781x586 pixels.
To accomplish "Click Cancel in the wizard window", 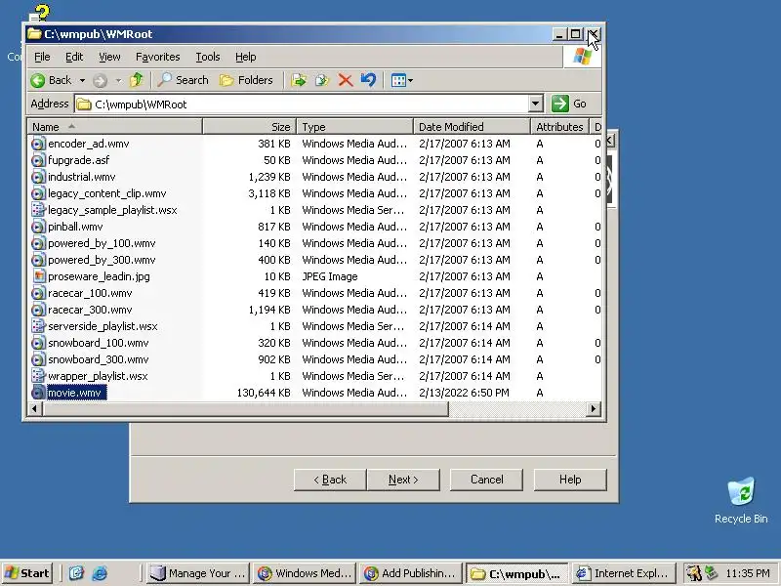I will coord(486,480).
